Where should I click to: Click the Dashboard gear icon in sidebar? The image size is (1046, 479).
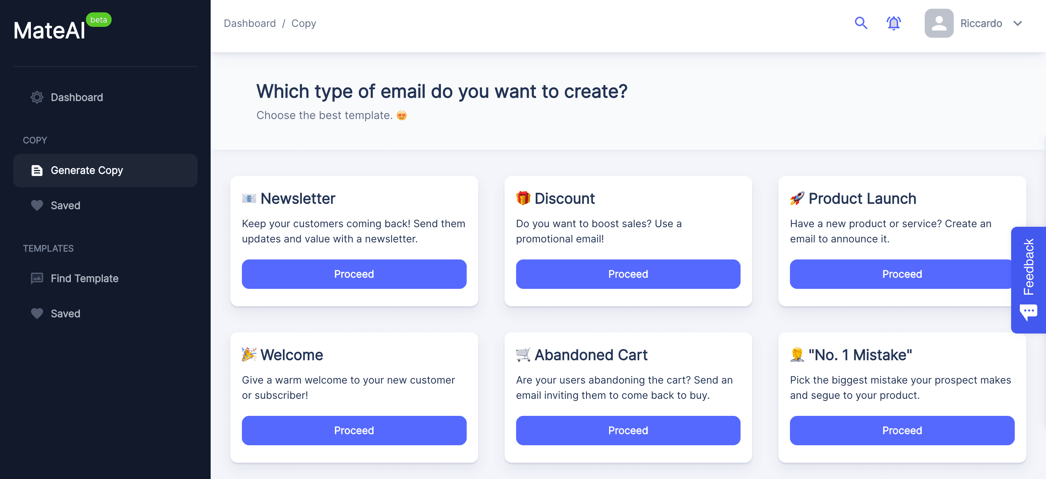coord(37,97)
